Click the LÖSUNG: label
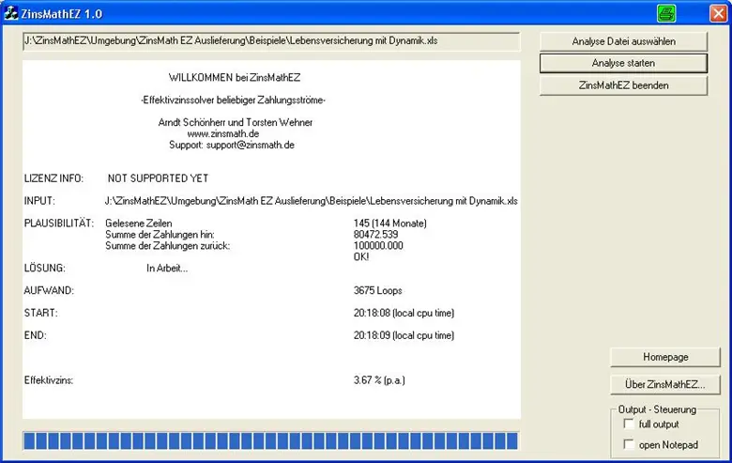732x463 pixels. 45,269
